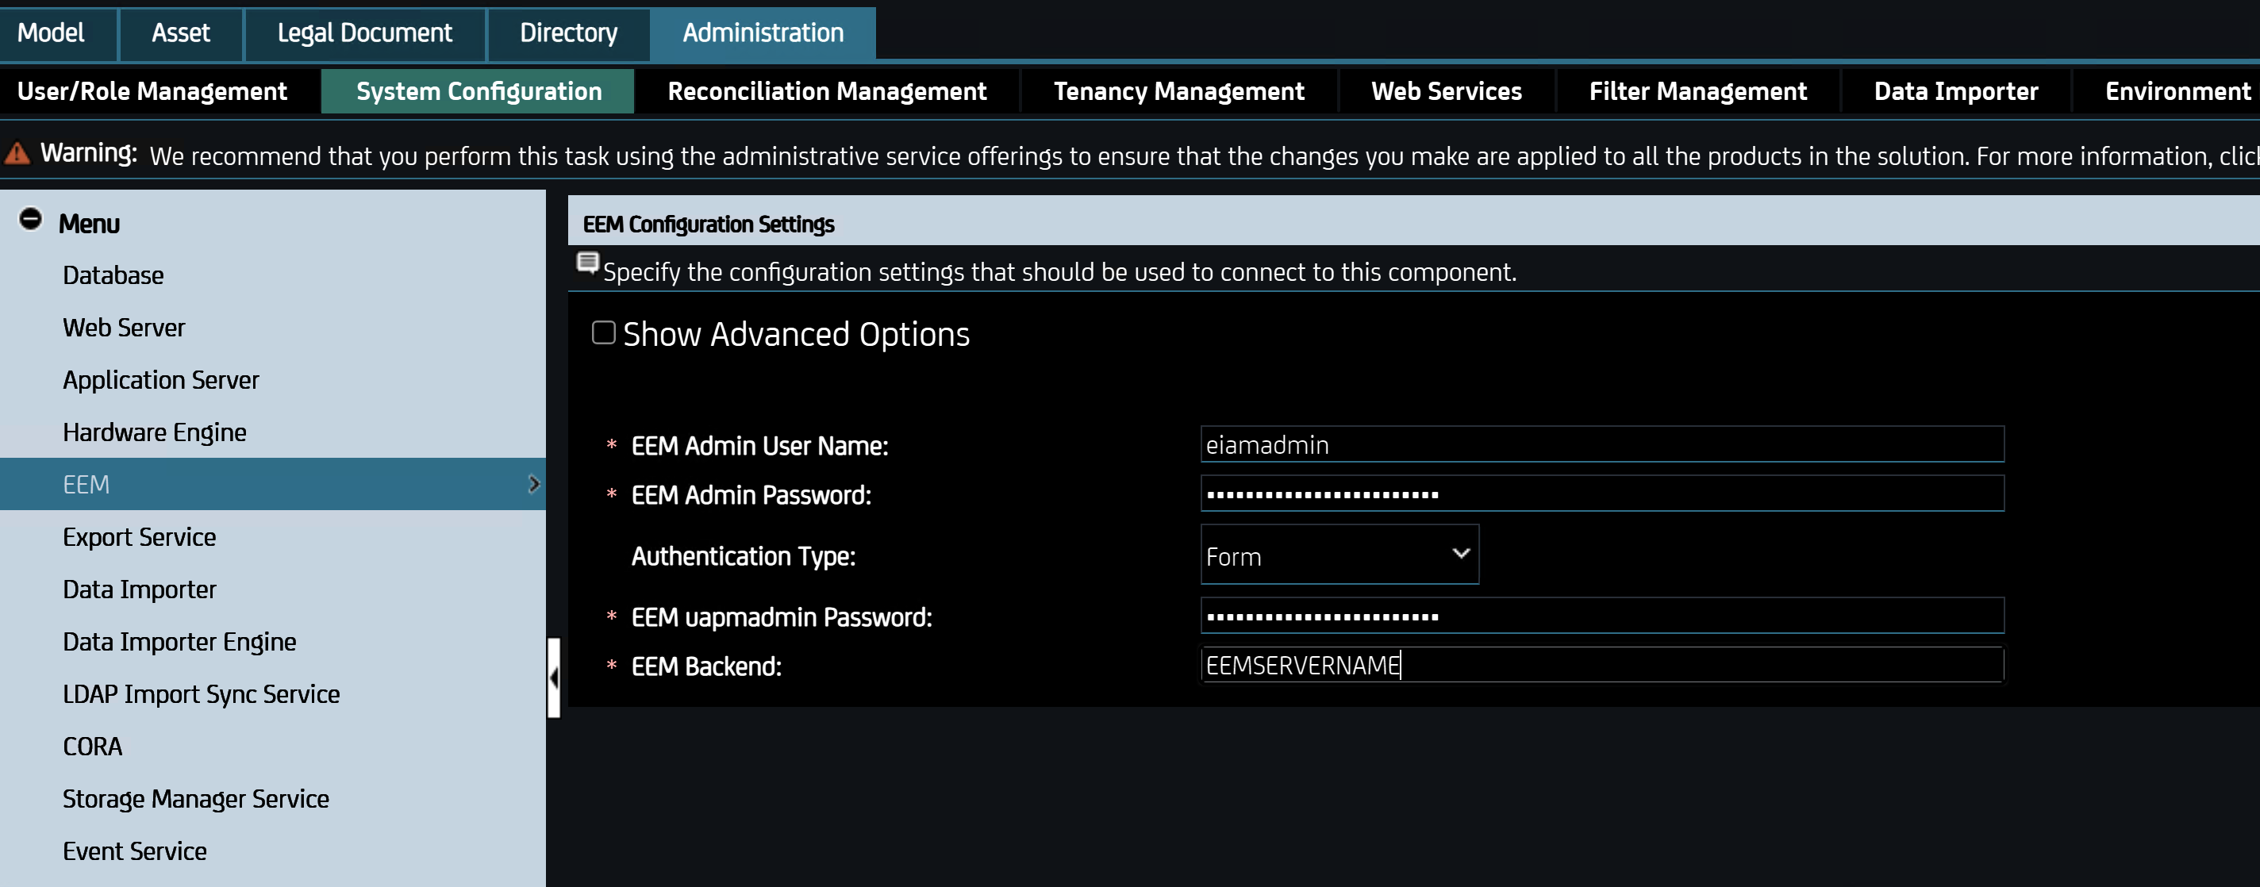This screenshot has width=2260, height=887.
Task: Collapse the sidebar using the splitter arrow
Action: (554, 678)
